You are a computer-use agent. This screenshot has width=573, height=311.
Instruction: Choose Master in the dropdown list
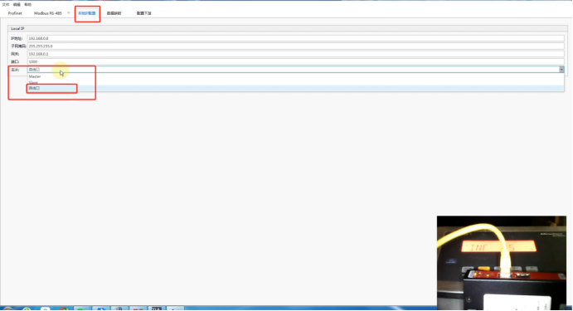click(x=296, y=76)
